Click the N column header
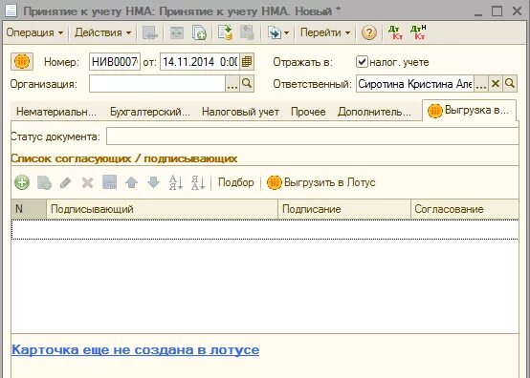Viewport: 530px width, 378px height. point(29,209)
